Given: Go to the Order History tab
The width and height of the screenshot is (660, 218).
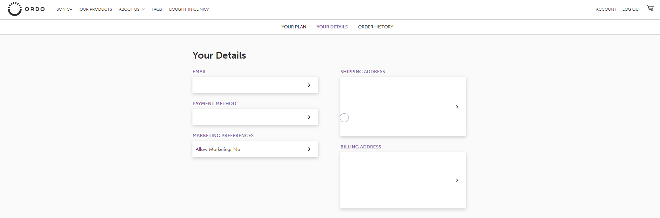Looking at the screenshot, I should pos(376,27).
